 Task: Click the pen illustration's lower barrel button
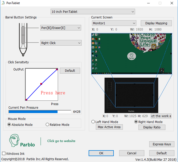[x=23, y=39]
